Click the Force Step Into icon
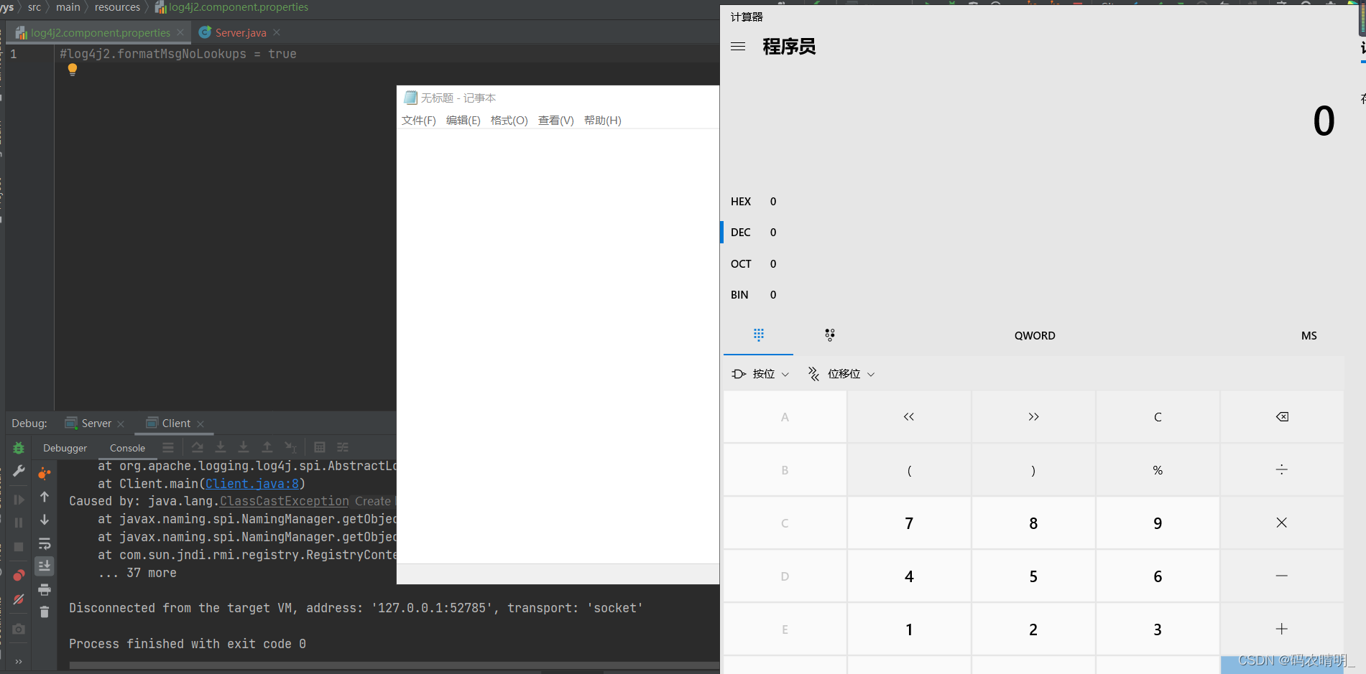Screen dimensions: 1366x674 [244, 447]
